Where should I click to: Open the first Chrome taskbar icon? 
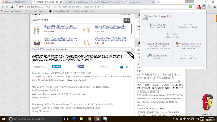point(90,119)
